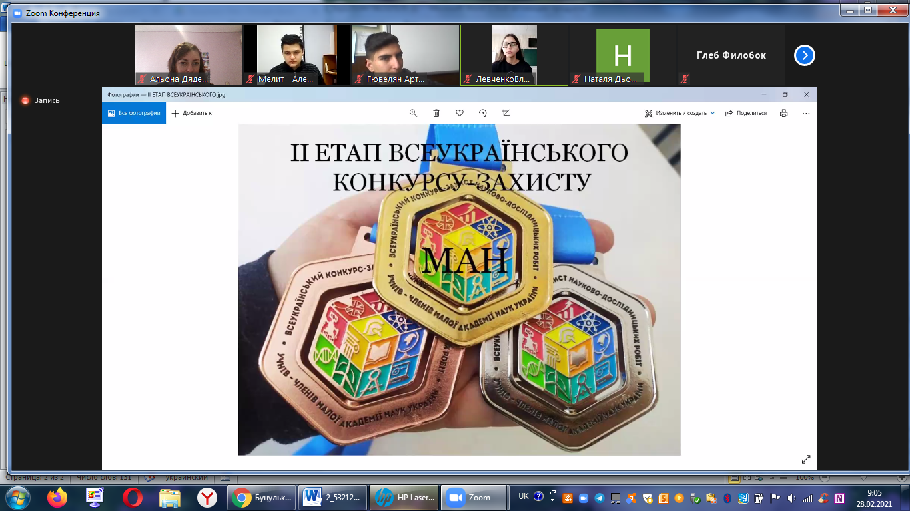The image size is (910, 511).
Task: Open the three-dots more options menu
Action: coord(806,113)
